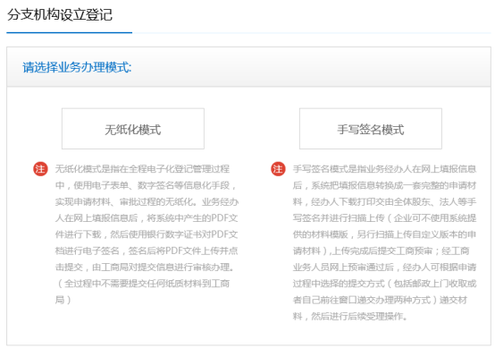This screenshot has height=357, width=495.
Task: Click the line 档进行电子签名，签名后将PDF文件上传并点
Action: [x=147, y=251]
